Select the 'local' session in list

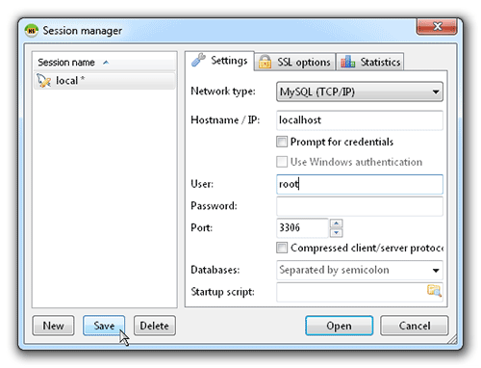105,81
